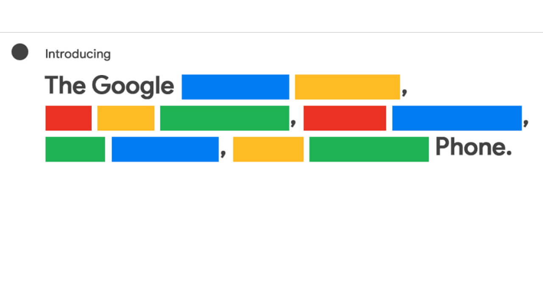Click the "Phone." text ending the headline

(473, 147)
